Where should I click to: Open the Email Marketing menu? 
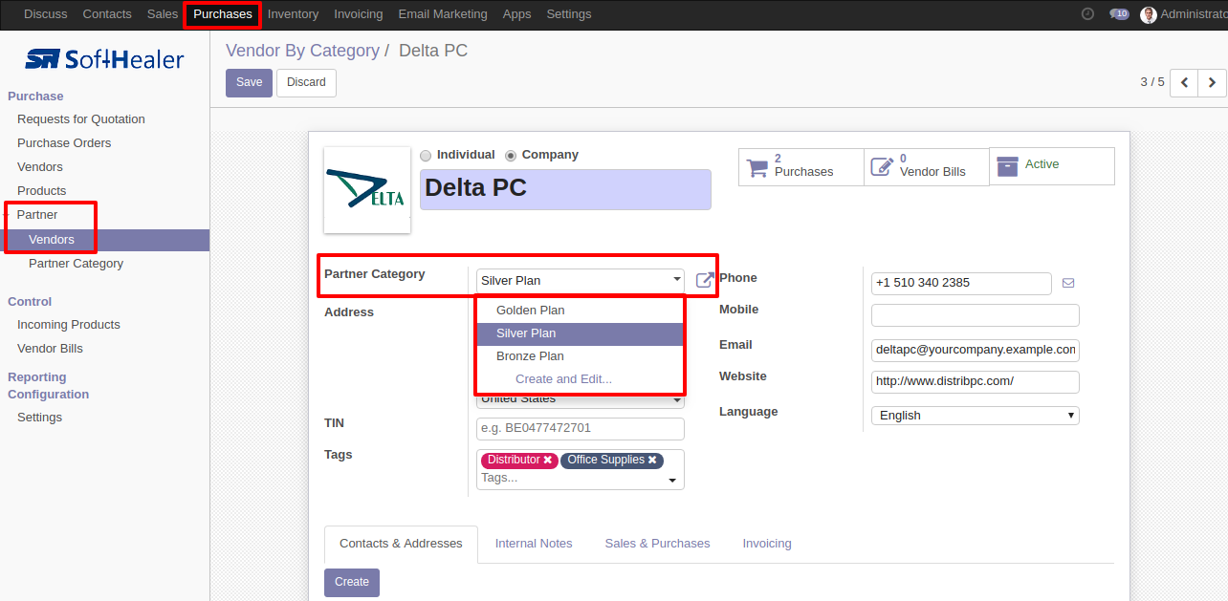(x=443, y=14)
